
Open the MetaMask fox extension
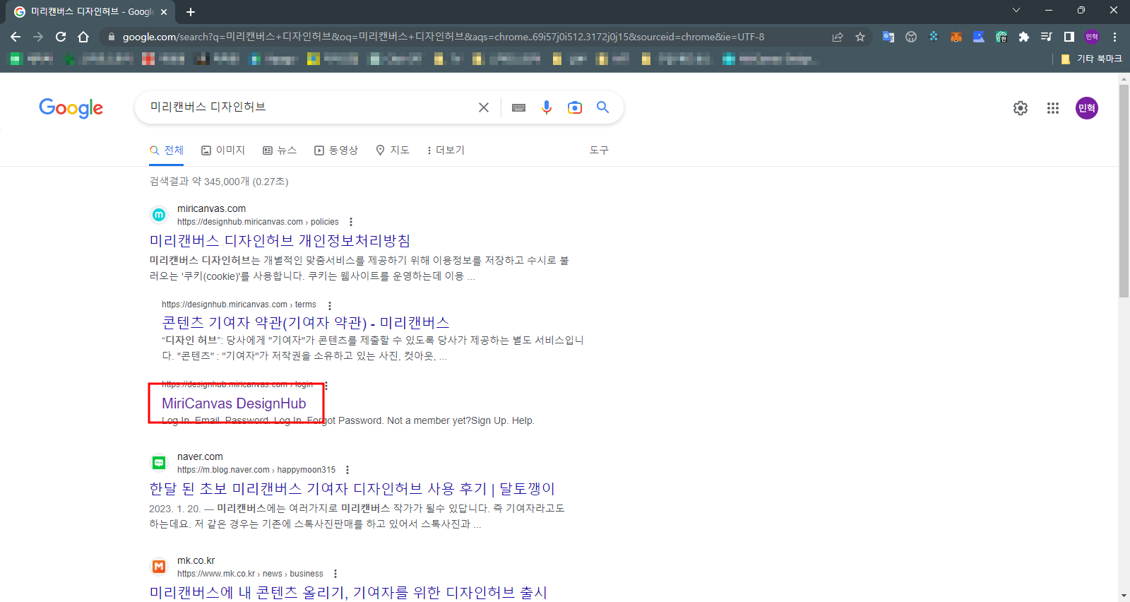pos(956,37)
